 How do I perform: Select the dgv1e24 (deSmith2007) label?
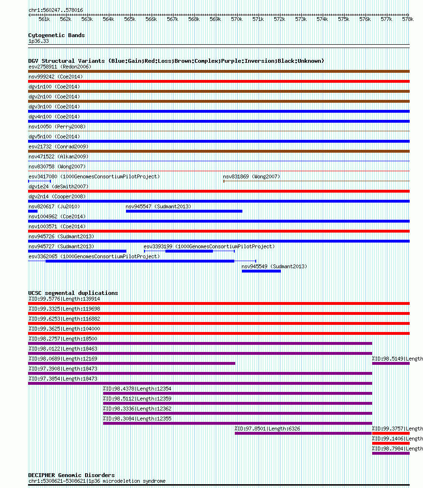pos(58,186)
